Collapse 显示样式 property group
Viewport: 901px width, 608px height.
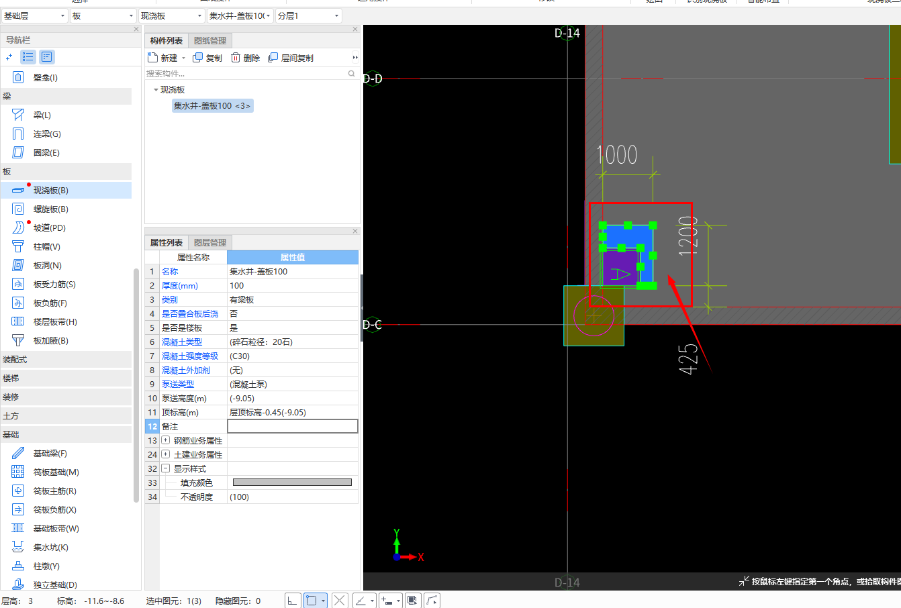click(x=166, y=469)
